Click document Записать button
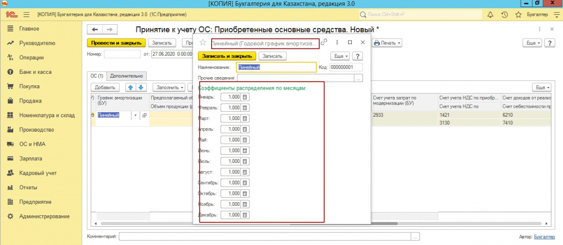Viewport: 563px width, 245px height. click(x=162, y=43)
